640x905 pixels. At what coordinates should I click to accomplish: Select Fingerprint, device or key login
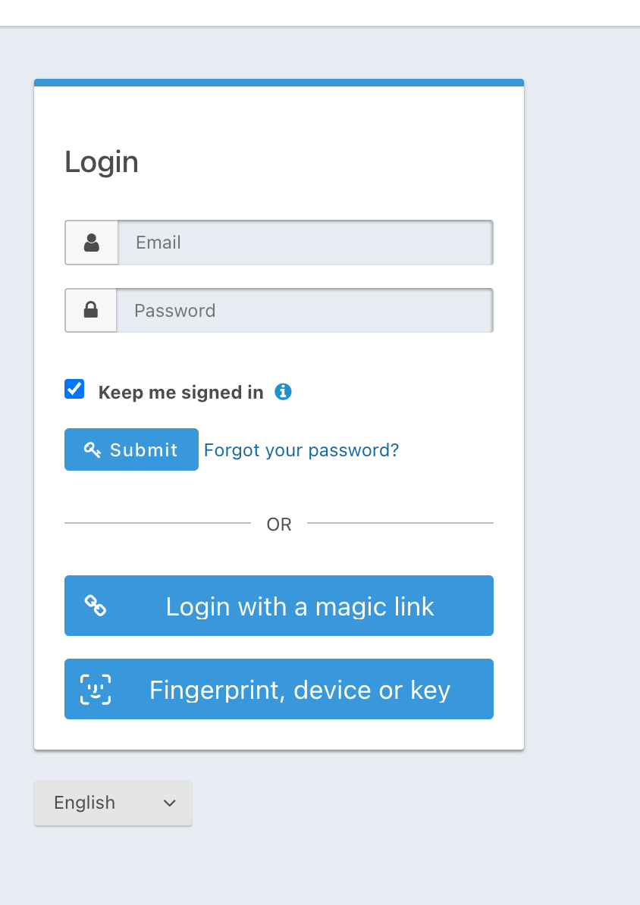[279, 689]
